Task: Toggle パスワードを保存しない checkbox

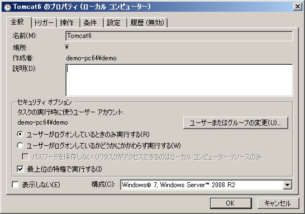Action: click(25, 157)
